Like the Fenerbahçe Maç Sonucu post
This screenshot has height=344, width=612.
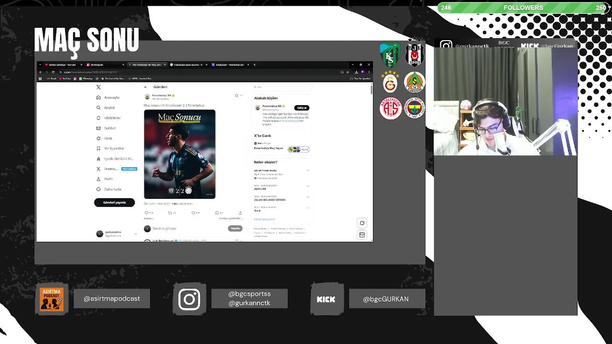193,213
